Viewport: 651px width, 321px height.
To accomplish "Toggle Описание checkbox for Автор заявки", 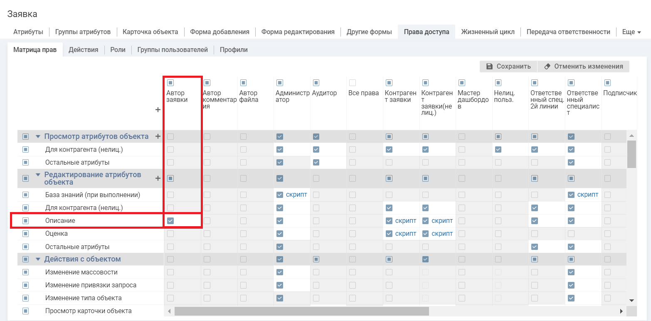I will [x=170, y=221].
